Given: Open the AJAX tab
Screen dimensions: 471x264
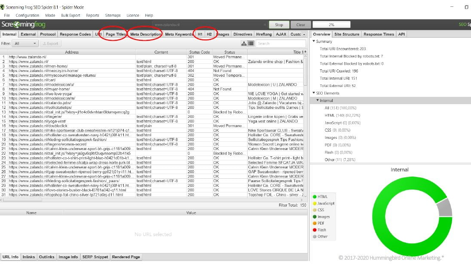Looking at the screenshot, I should pyautogui.click(x=281, y=34).
